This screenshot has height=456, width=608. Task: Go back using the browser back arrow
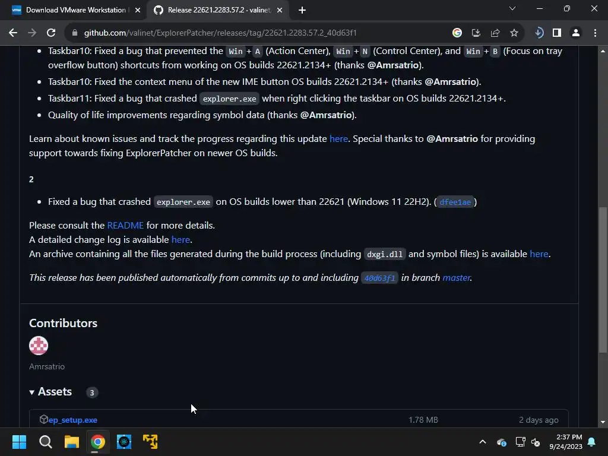tap(13, 33)
